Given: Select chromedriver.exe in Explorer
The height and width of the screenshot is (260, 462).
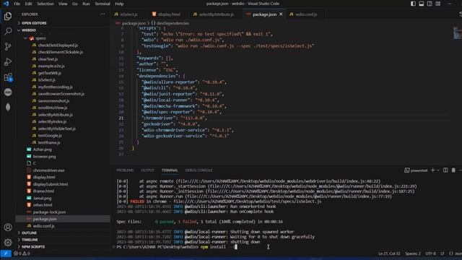Looking at the screenshot, I should [48, 170].
